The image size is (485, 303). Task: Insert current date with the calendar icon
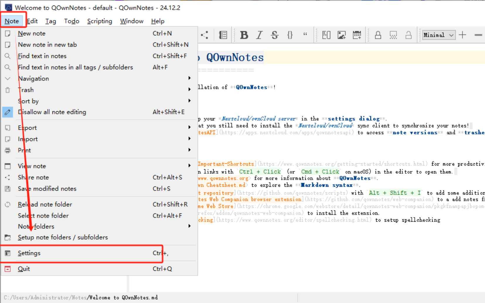coord(357,35)
